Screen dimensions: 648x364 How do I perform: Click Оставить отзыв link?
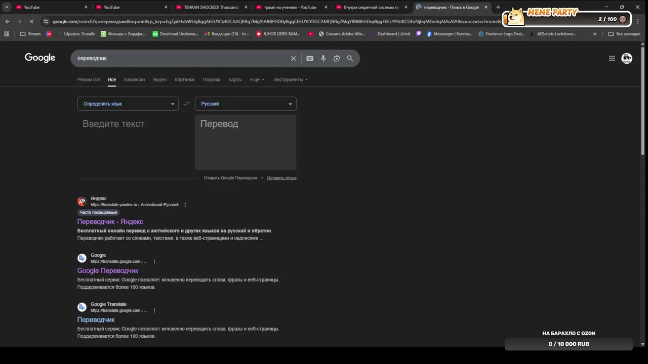coord(281,178)
